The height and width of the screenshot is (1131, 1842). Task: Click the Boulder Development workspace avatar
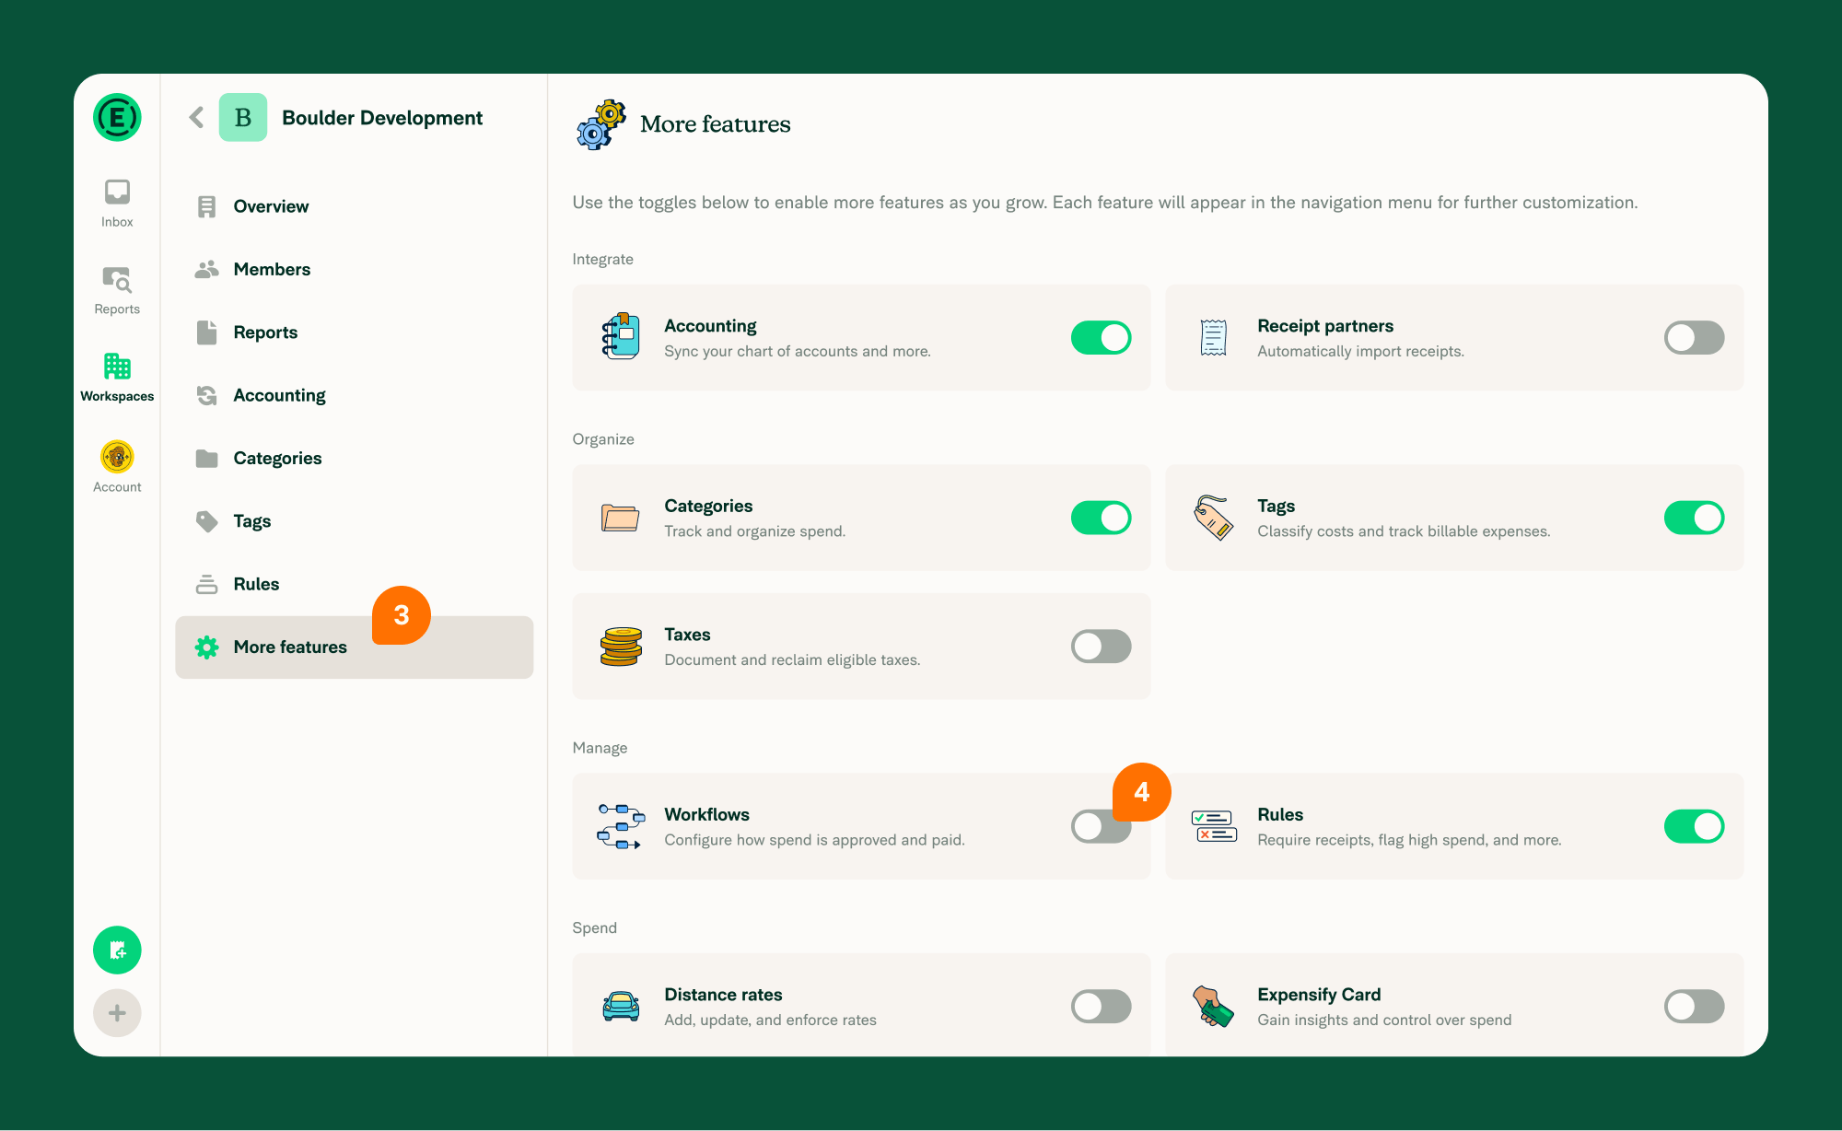tap(242, 118)
